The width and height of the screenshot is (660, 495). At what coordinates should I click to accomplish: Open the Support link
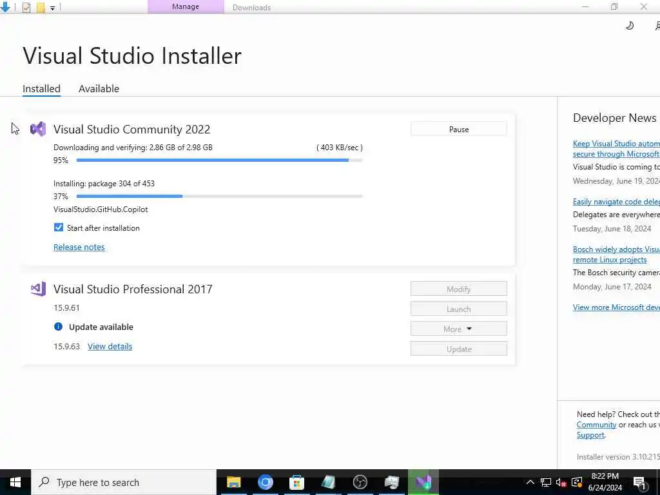coord(590,435)
